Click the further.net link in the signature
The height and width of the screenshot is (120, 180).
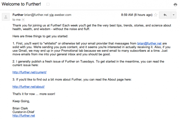click(24, 115)
